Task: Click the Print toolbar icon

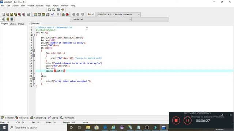Action: tap(29, 15)
